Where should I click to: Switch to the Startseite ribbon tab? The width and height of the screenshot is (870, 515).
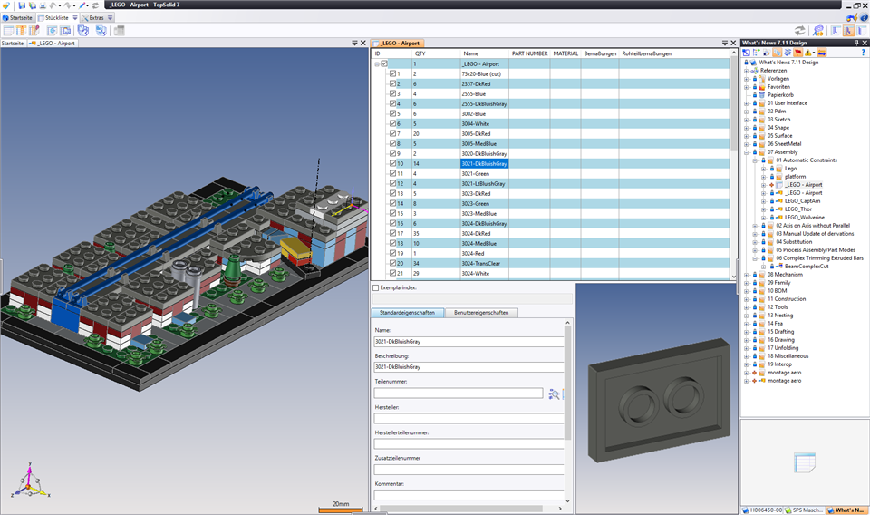pyautogui.click(x=18, y=18)
